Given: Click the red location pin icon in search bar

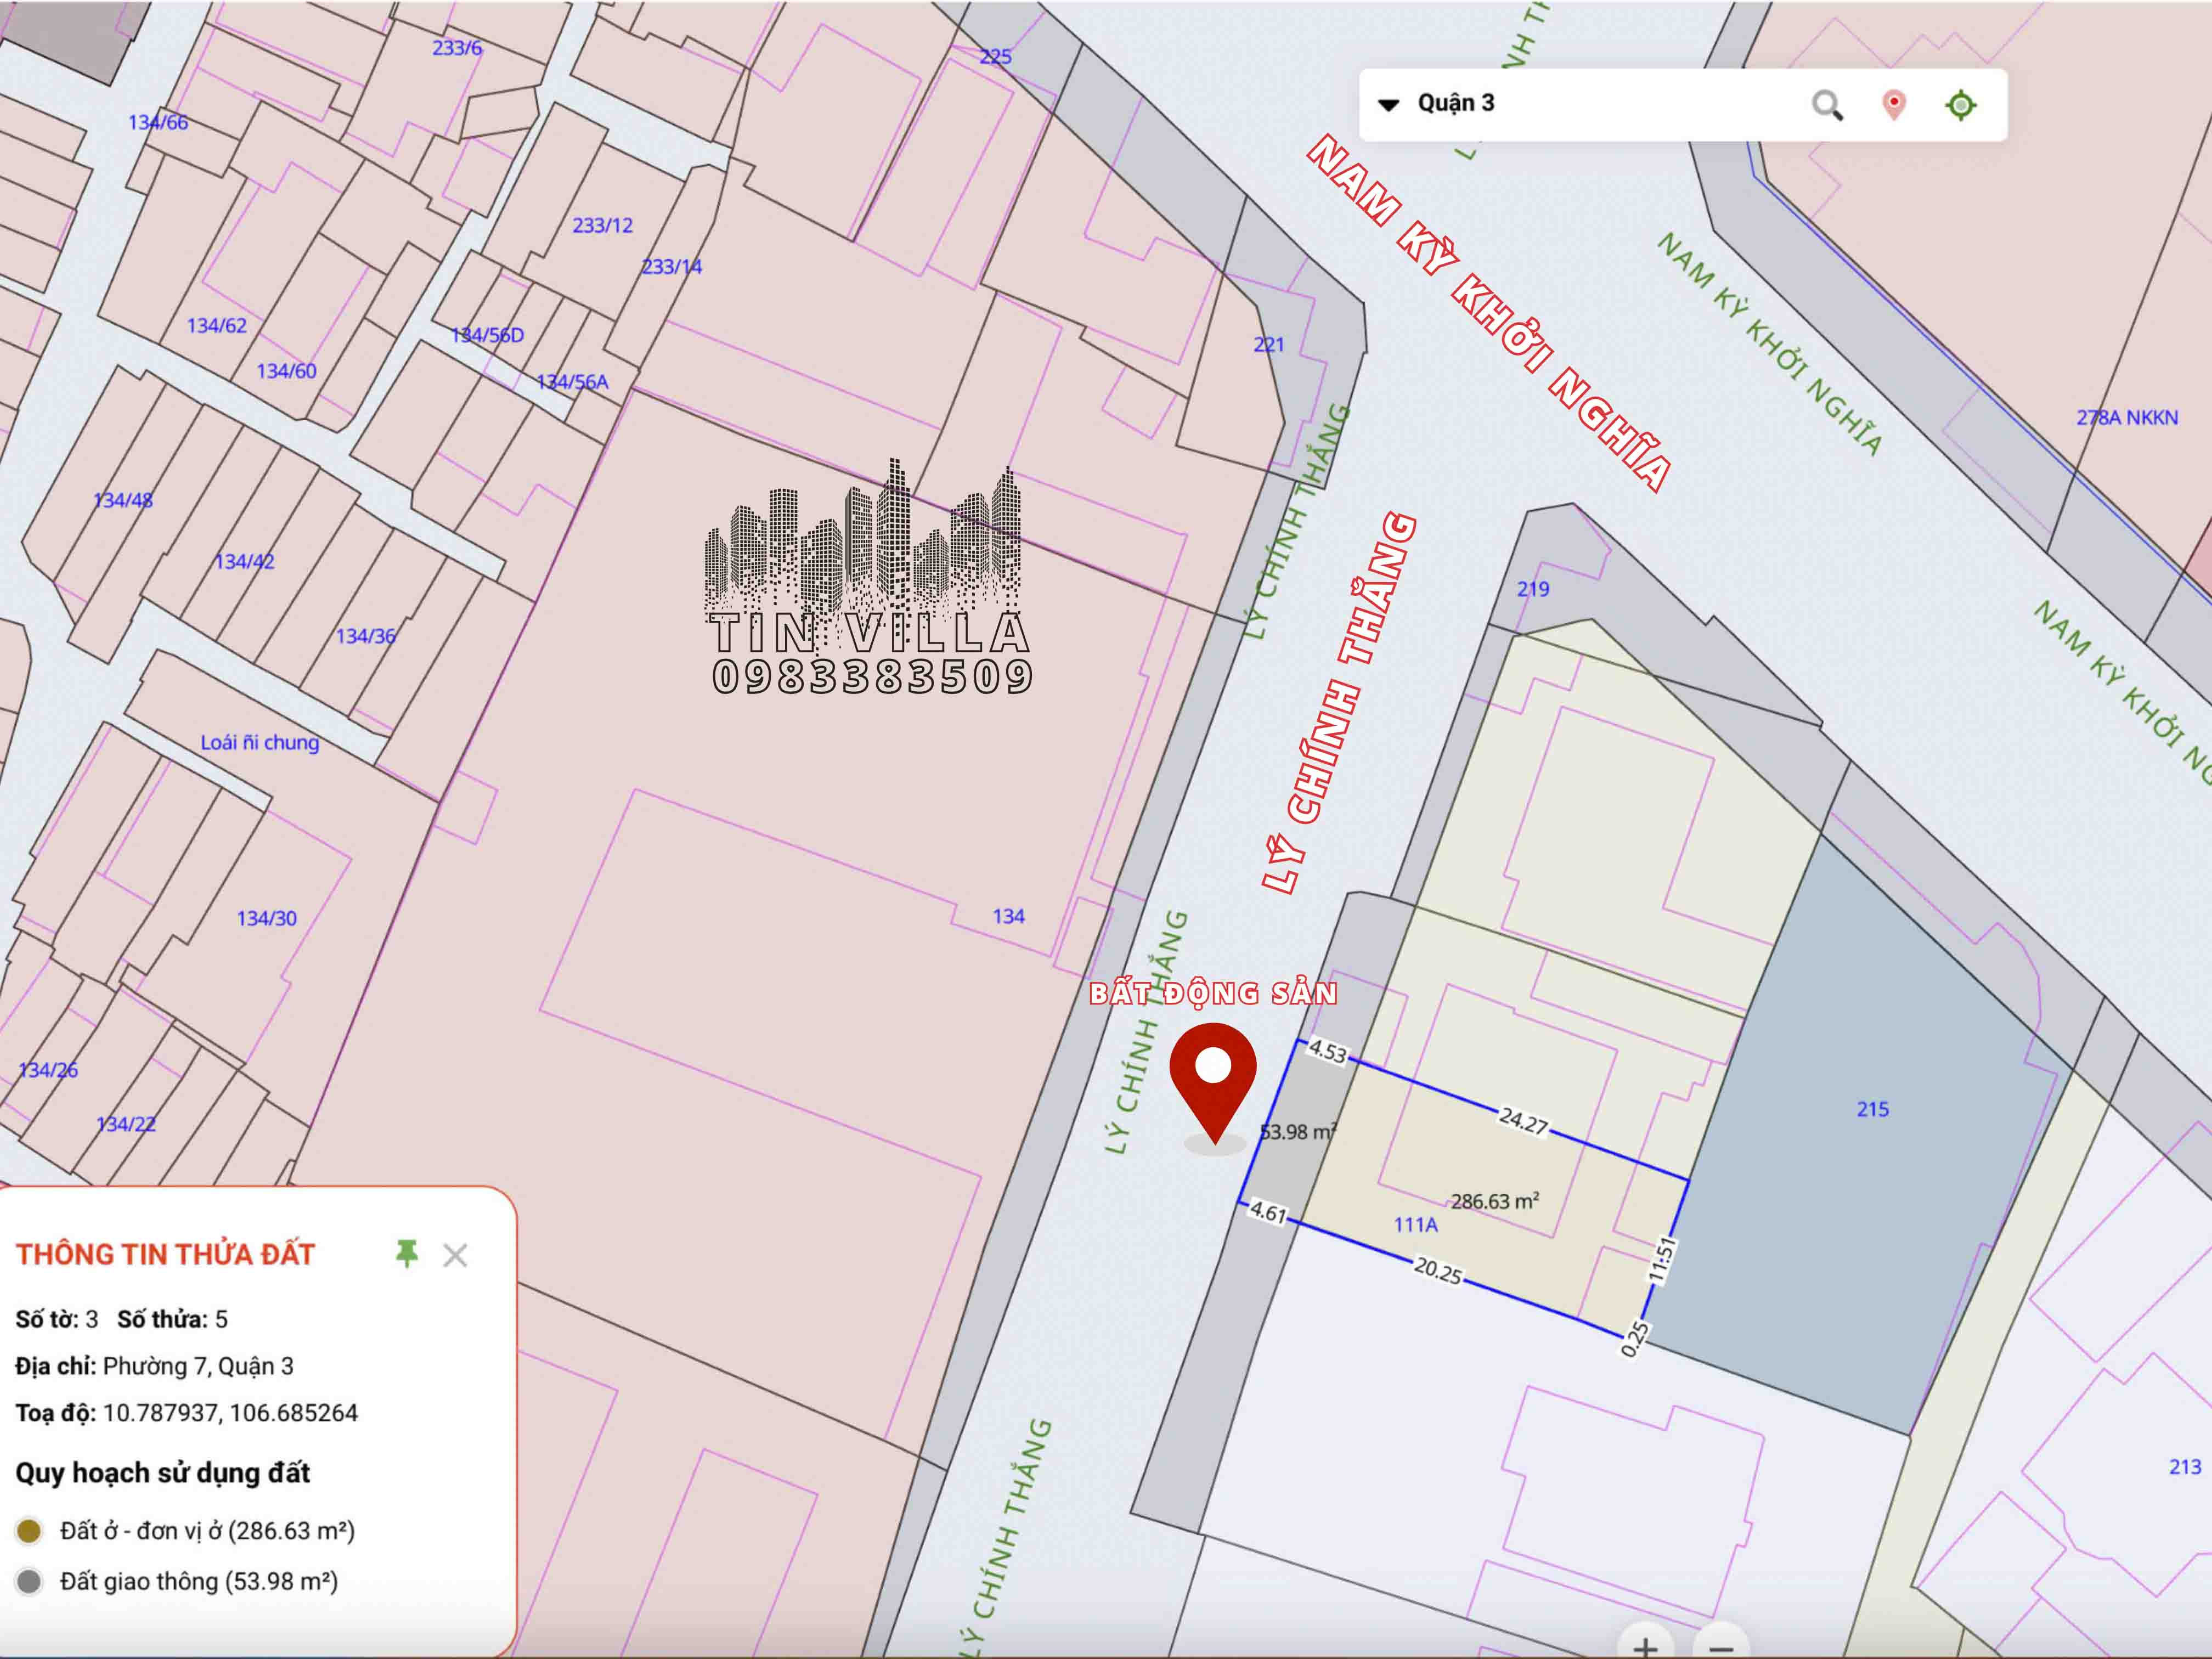Looking at the screenshot, I should (1893, 105).
